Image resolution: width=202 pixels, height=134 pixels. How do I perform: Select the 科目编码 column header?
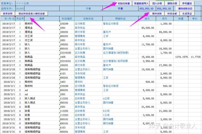(x=67, y=19)
